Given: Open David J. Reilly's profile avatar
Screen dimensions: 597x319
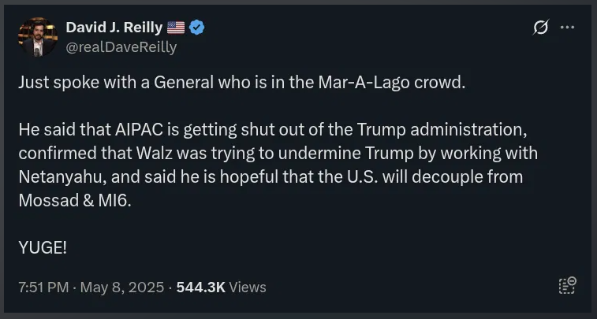Looking at the screenshot, I should click(x=38, y=36).
